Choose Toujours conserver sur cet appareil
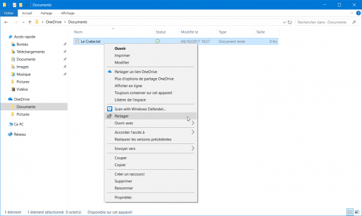This screenshot has width=362, height=216. point(150,93)
